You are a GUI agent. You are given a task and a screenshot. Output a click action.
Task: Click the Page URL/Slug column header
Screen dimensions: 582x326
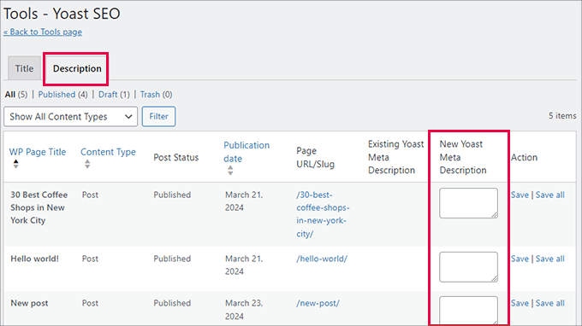pos(315,157)
